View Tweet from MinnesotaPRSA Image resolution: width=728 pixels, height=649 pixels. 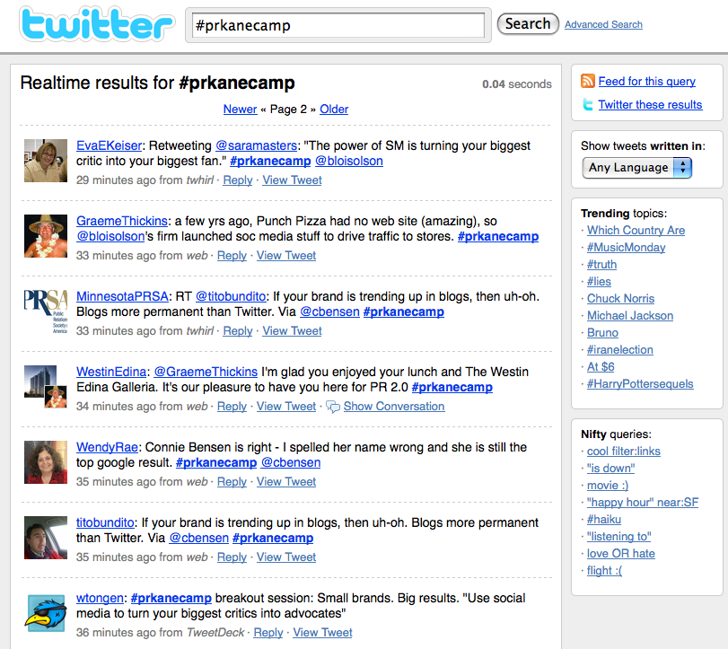[x=292, y=331]
